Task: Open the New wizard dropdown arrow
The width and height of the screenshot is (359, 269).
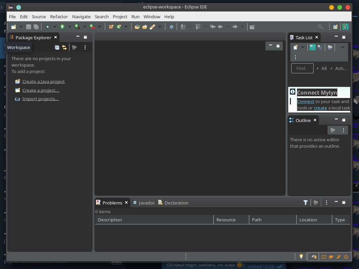Action: pyautogui.click(x=21, y=27)
